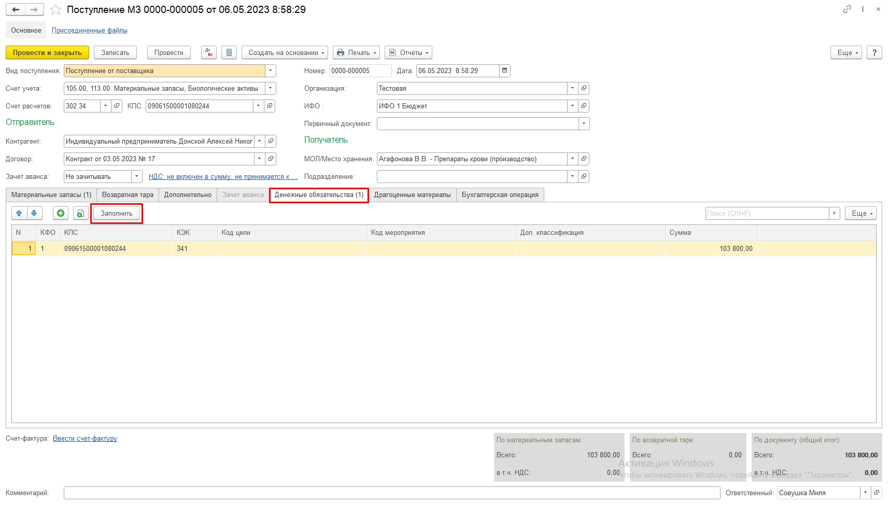This screenshot has width=890, height=505.
Task: Open the Печать menu
Action: point(356,52)
